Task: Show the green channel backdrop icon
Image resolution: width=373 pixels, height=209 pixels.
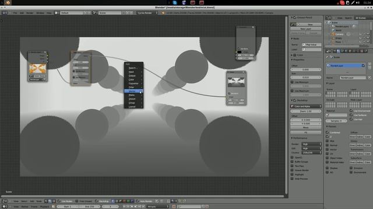Action: [x=128, y=201]
